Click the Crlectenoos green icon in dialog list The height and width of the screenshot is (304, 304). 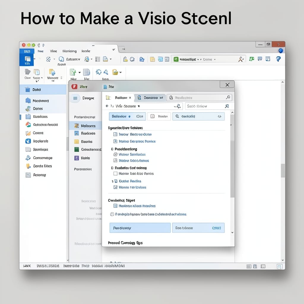(x=77, y=149)
